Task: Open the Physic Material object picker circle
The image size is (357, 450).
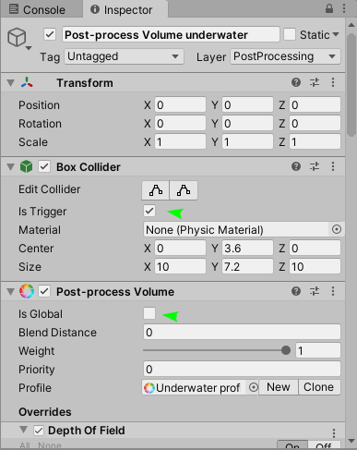Action: click(x=337, y=229)
